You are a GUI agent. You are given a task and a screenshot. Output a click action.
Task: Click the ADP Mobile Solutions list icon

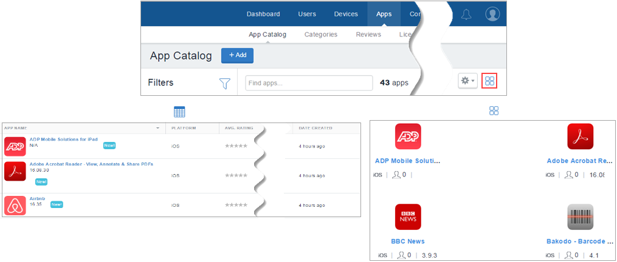click(x=15, y=146)
